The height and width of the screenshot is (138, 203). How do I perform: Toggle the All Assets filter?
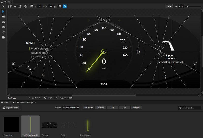[89, 108]
